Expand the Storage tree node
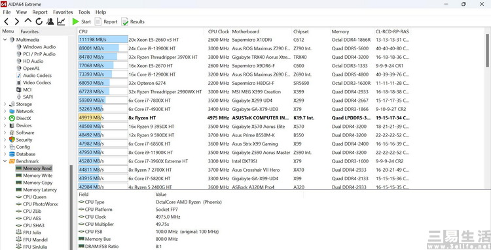The image size is (491, 250). click(x=5, y=104)
